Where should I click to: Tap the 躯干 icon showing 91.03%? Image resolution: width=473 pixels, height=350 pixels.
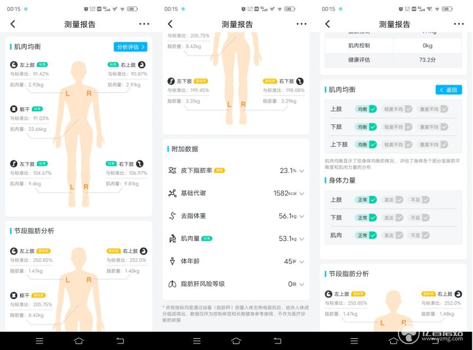[x=14, y=109]
